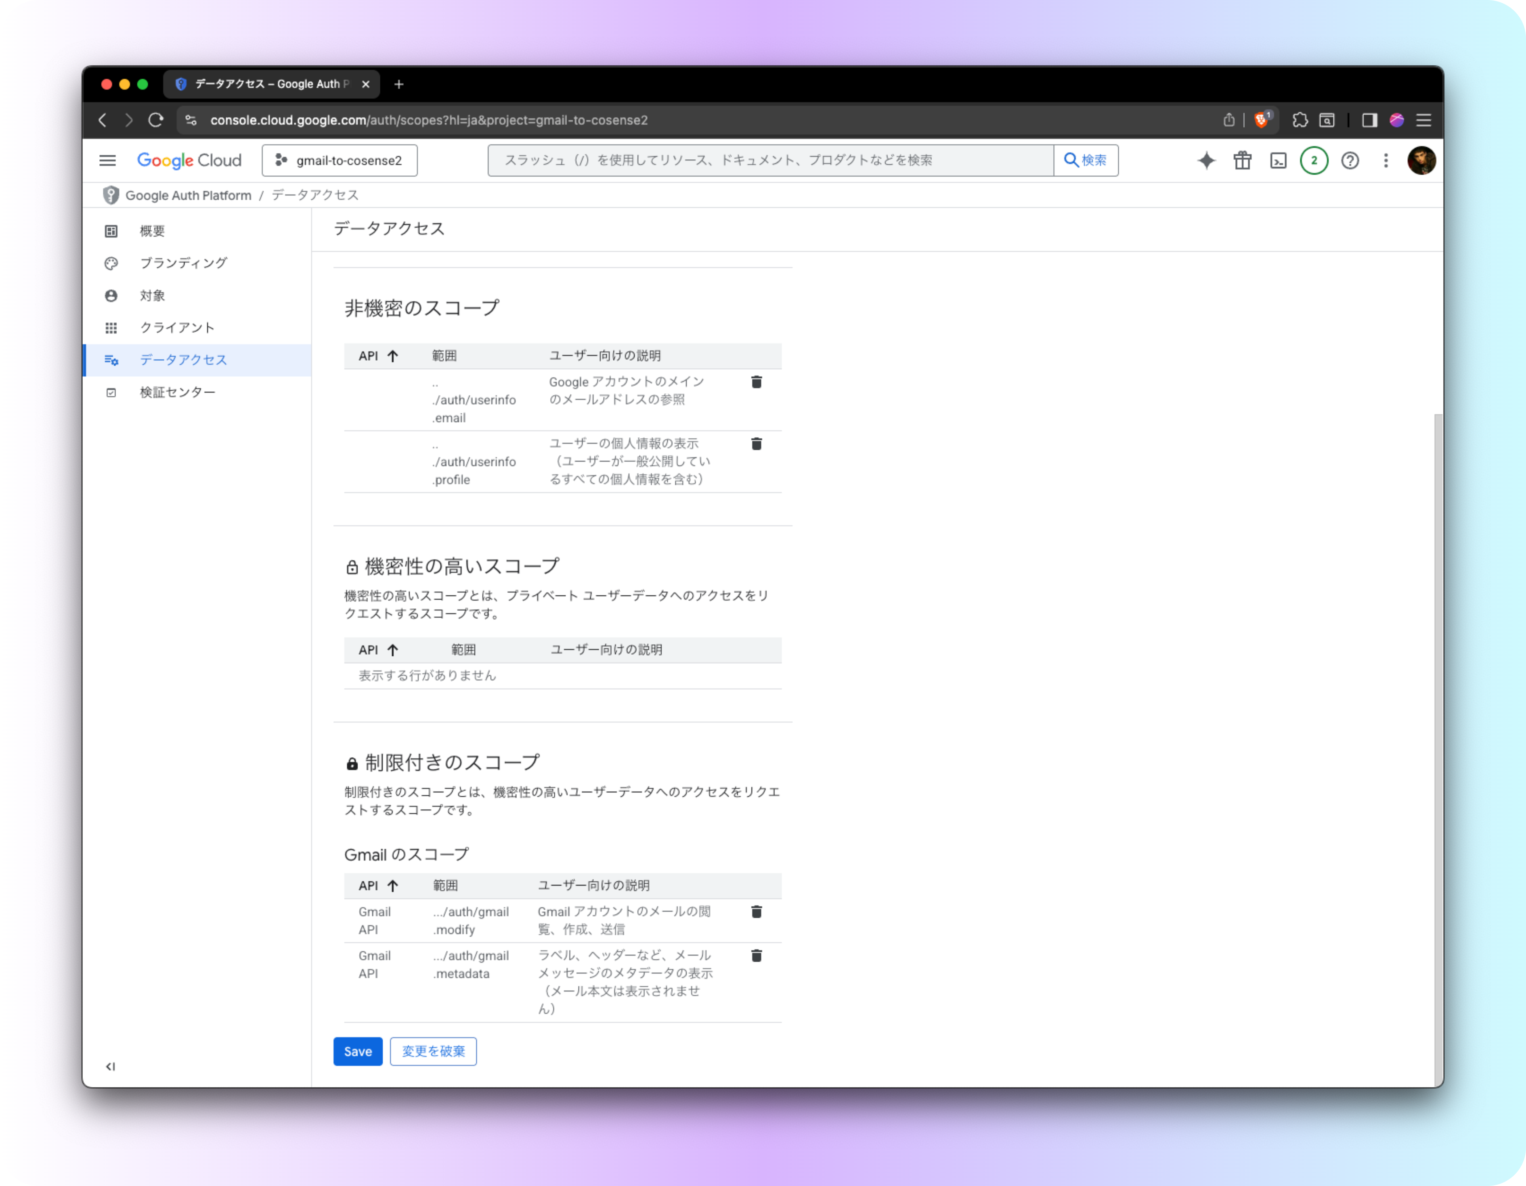Click the Brave Leo colorful icon
The width and height of the screenshot is (1526, 1186).
point(1397,120)
